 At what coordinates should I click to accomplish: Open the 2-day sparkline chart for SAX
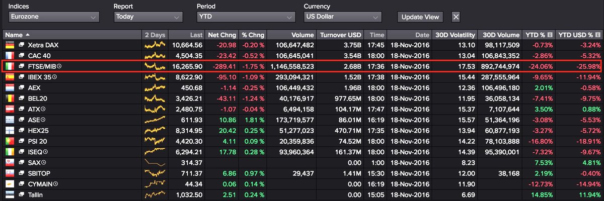(155, 162)
